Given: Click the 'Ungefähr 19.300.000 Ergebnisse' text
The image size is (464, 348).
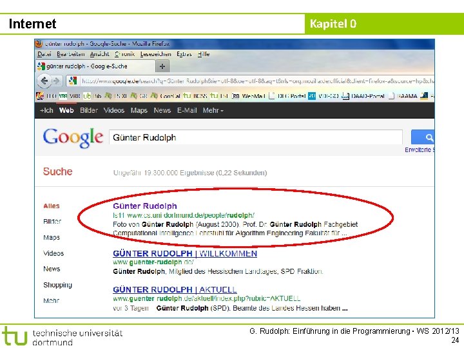Looking at the screenshot, I should [164, 173].
